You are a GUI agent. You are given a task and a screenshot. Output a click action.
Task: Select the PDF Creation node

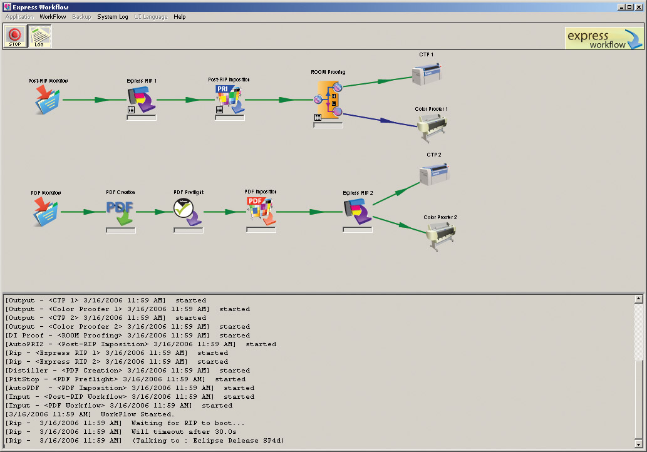pyautogui.click(x=120, y=212)
